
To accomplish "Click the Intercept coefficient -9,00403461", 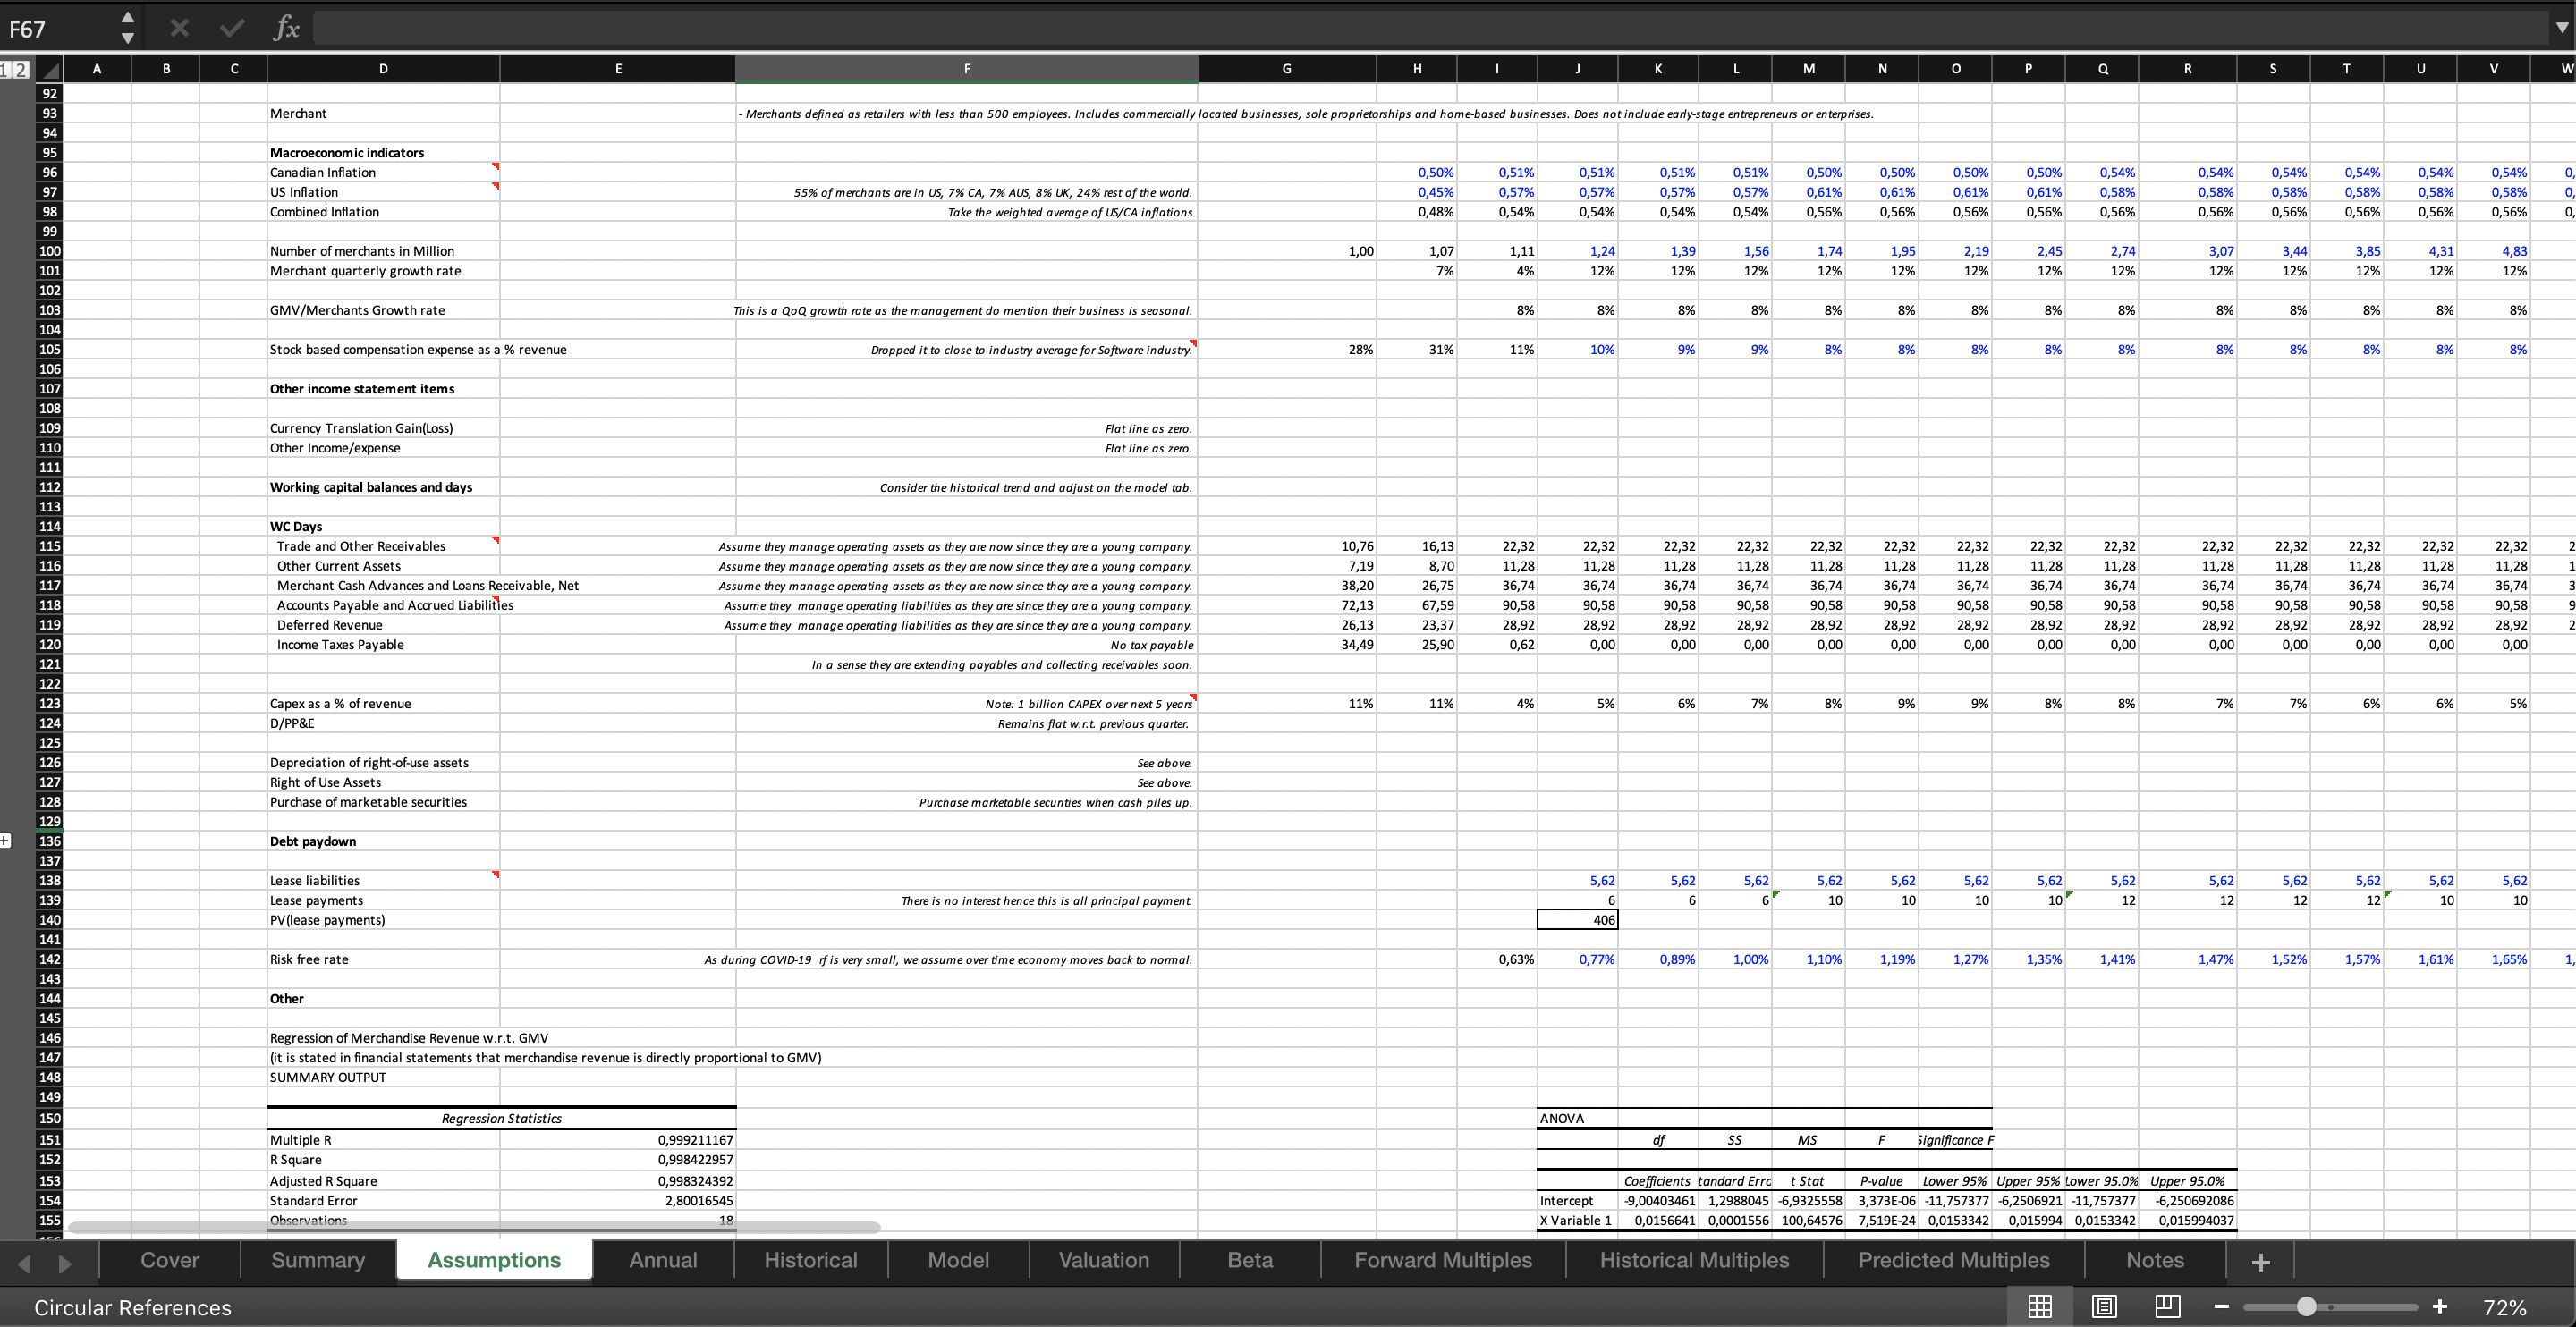I will click(x=1658, y=1201).
